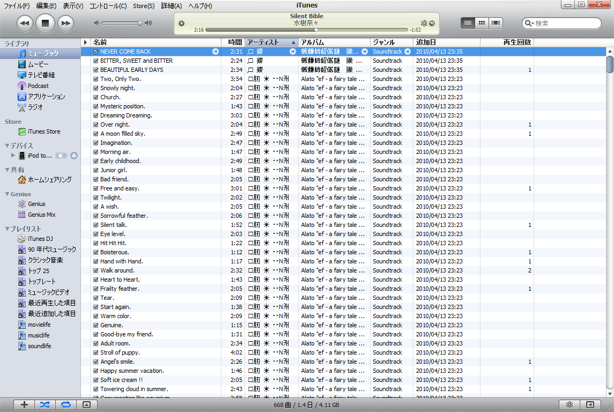The image size is (614, 412).
Task: Open the トップ 25 smart playlist
Action: [x=39, y=271]
